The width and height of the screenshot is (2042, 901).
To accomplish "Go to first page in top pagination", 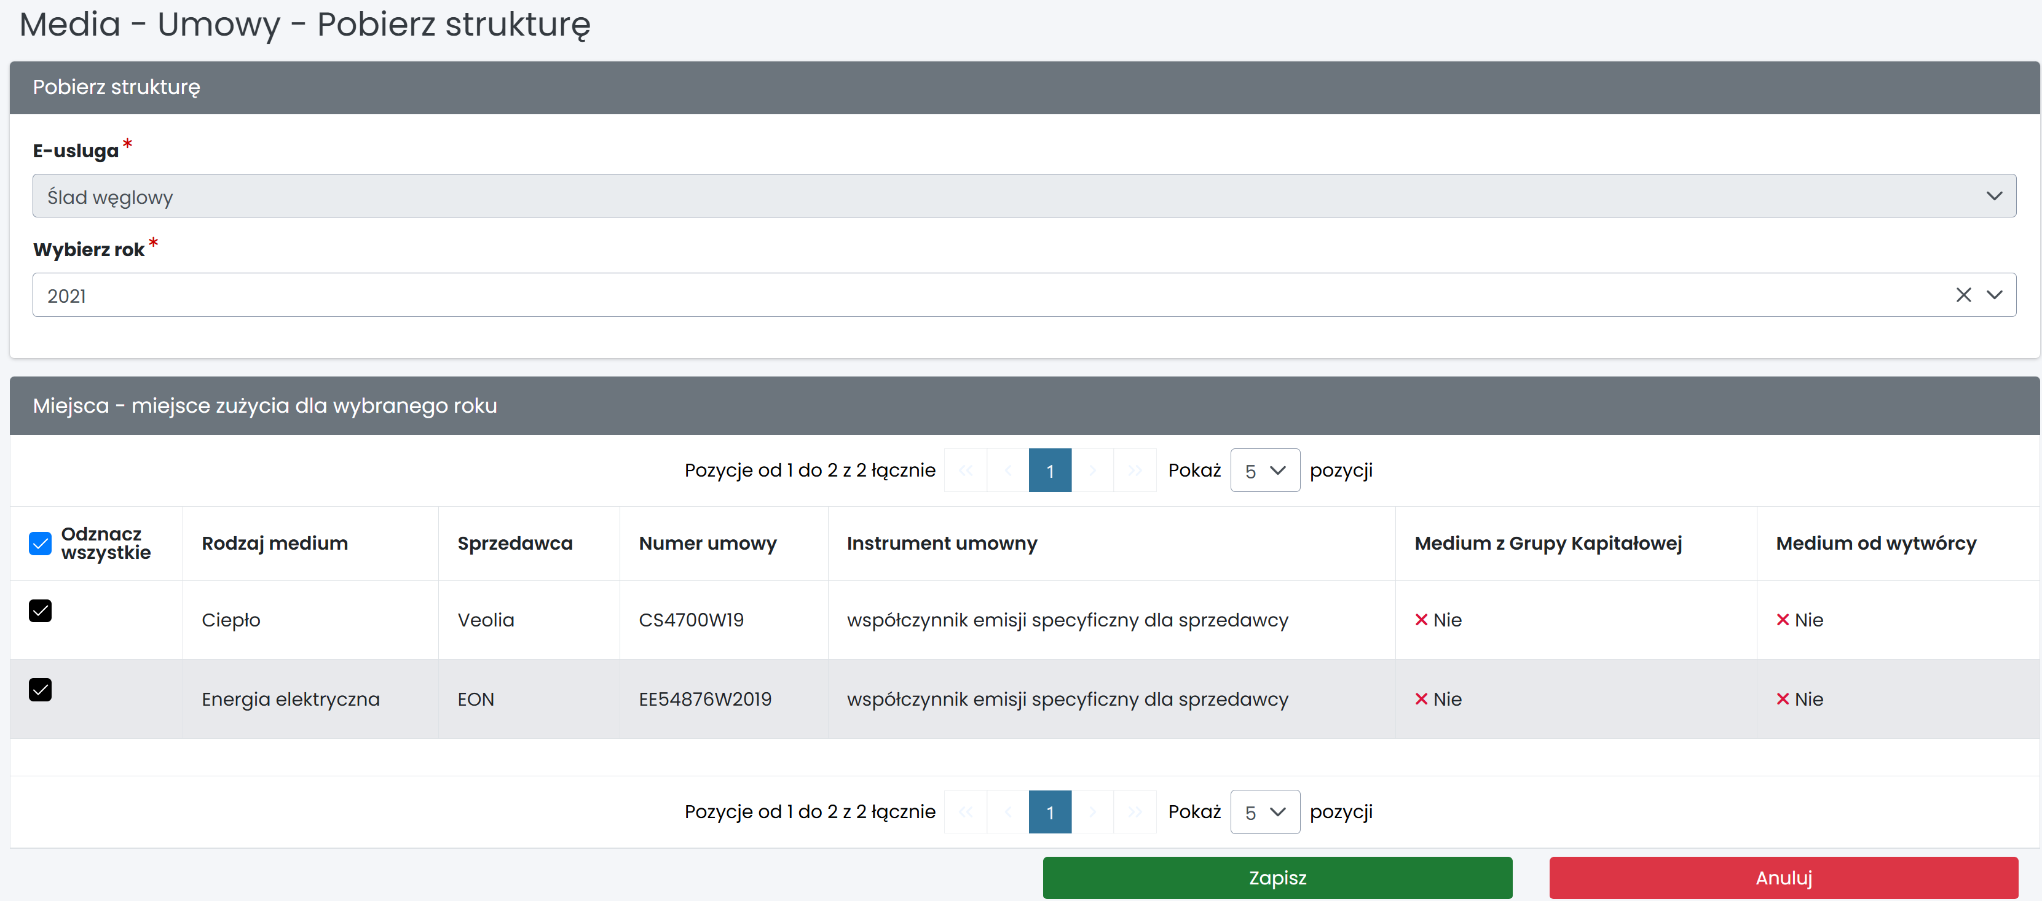I will point(966,470).
